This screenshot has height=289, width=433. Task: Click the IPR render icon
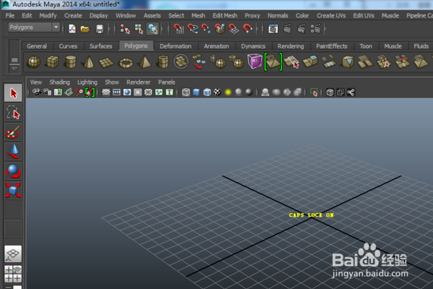pyautogui.click(x=301, y=29)
